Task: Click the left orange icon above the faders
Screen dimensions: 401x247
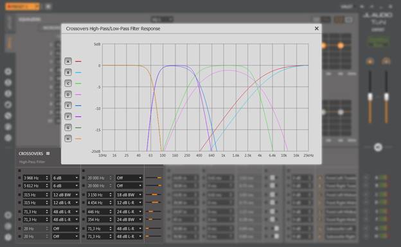Action: point(370,62)
